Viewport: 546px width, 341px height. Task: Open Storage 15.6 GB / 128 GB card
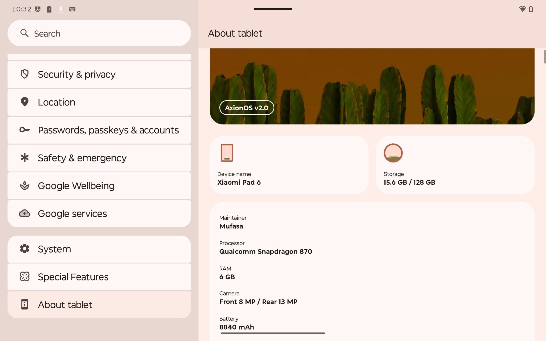(455, 165)
